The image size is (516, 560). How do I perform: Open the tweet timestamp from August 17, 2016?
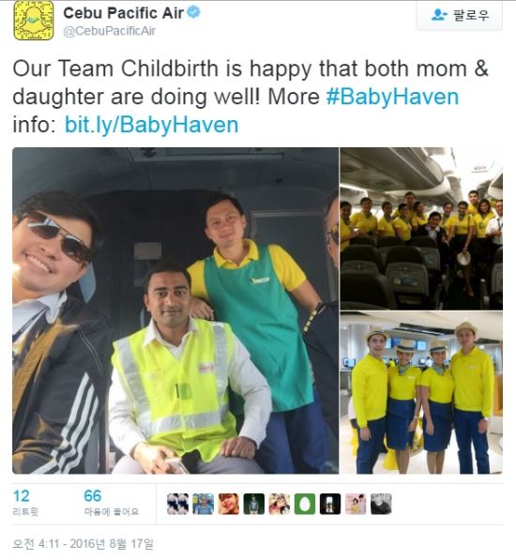[x=83, y=543]
